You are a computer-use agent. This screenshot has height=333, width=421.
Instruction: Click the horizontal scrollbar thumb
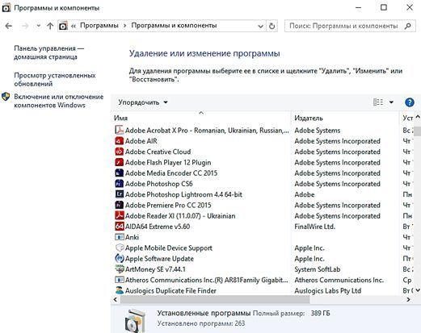pos(215,299)
